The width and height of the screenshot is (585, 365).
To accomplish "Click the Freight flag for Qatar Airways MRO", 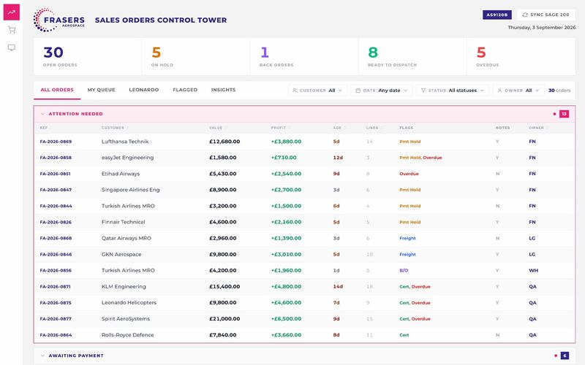I will (x=407, y=239).
